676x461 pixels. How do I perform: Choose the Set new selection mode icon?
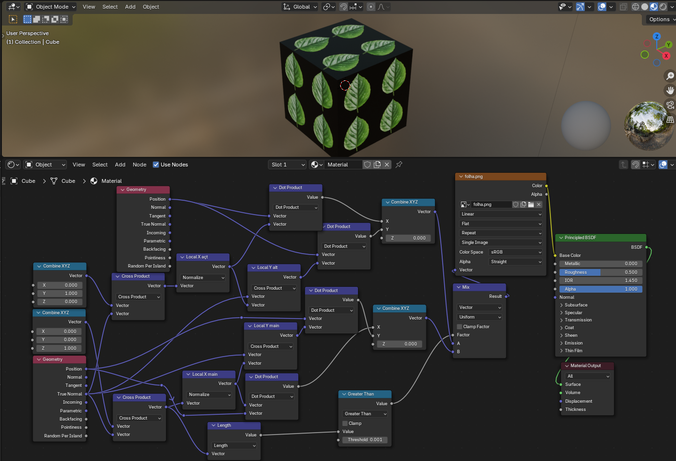coord(27,19)
